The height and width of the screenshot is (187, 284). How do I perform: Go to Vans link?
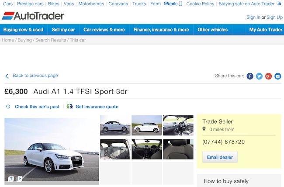tap(69, 3)
